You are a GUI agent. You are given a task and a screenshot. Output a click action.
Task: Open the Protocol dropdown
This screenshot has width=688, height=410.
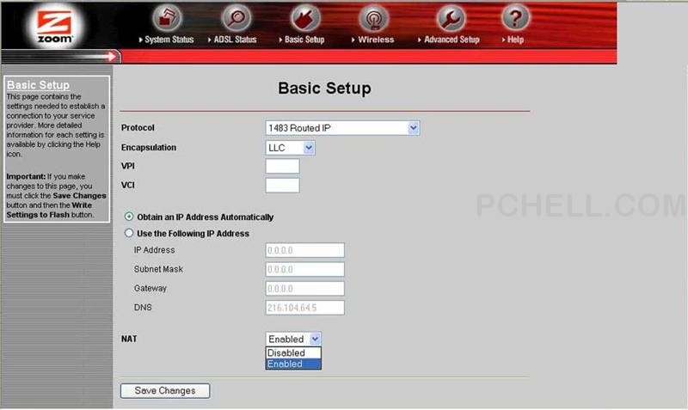[342, 128]
